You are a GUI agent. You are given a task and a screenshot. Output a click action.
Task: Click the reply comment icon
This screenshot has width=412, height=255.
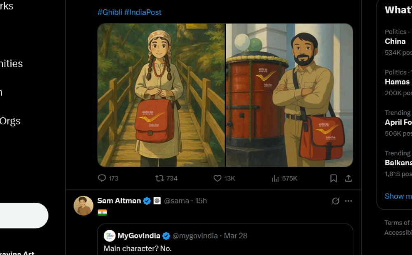102,178
